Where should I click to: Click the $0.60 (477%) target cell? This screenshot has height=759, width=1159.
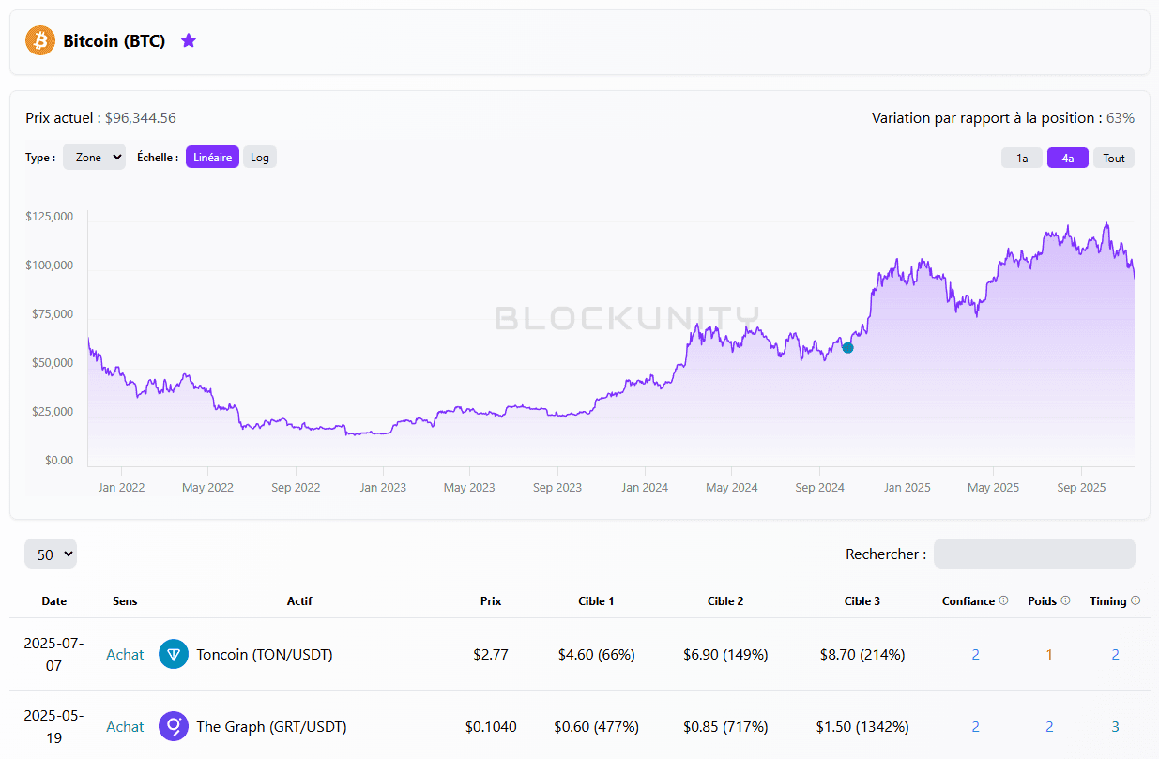pos(597,726)
